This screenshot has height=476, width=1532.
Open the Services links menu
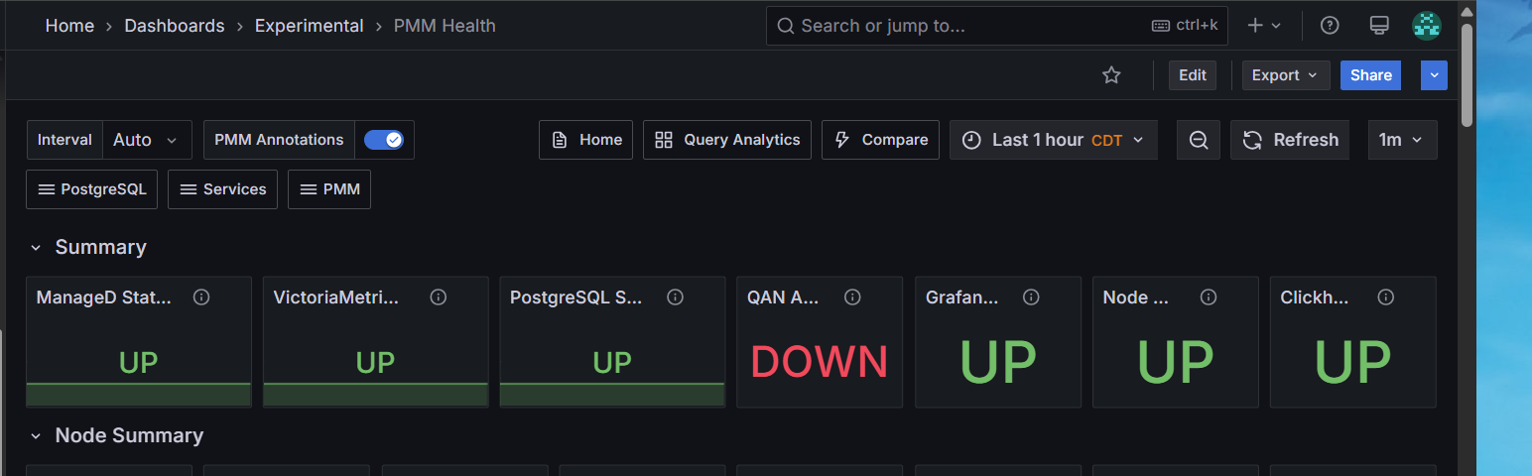point(223,189)
